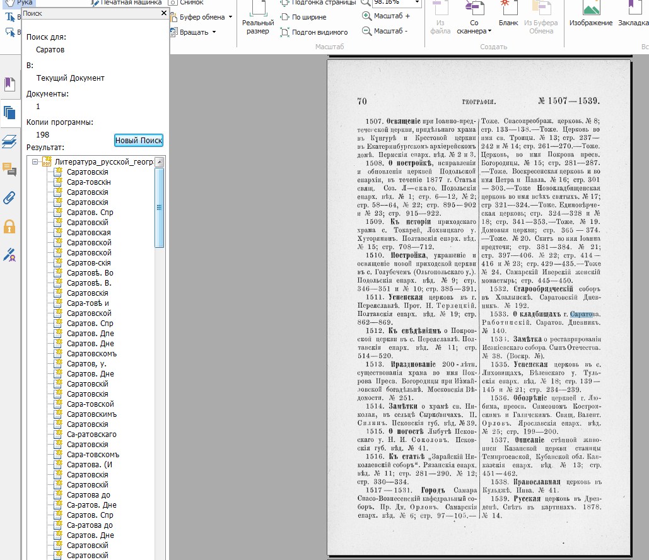Open result Сара-товъ и
The width and height of the screenshot is (649, 560).
coord(88,303)
